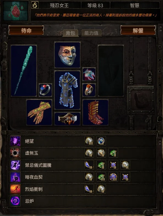
Task: Select the red strapped boots
Action: pyautogui.click(x=95, y=112)
